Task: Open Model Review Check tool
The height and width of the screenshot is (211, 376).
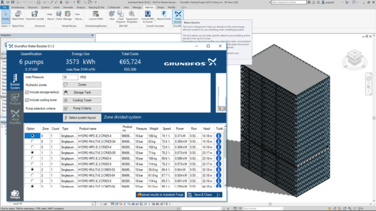Action: (59, 16)
